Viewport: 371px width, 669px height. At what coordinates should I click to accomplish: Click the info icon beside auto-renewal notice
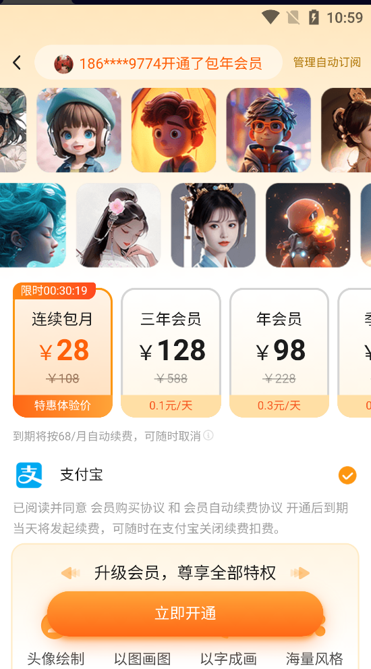(x=208, y=435)
